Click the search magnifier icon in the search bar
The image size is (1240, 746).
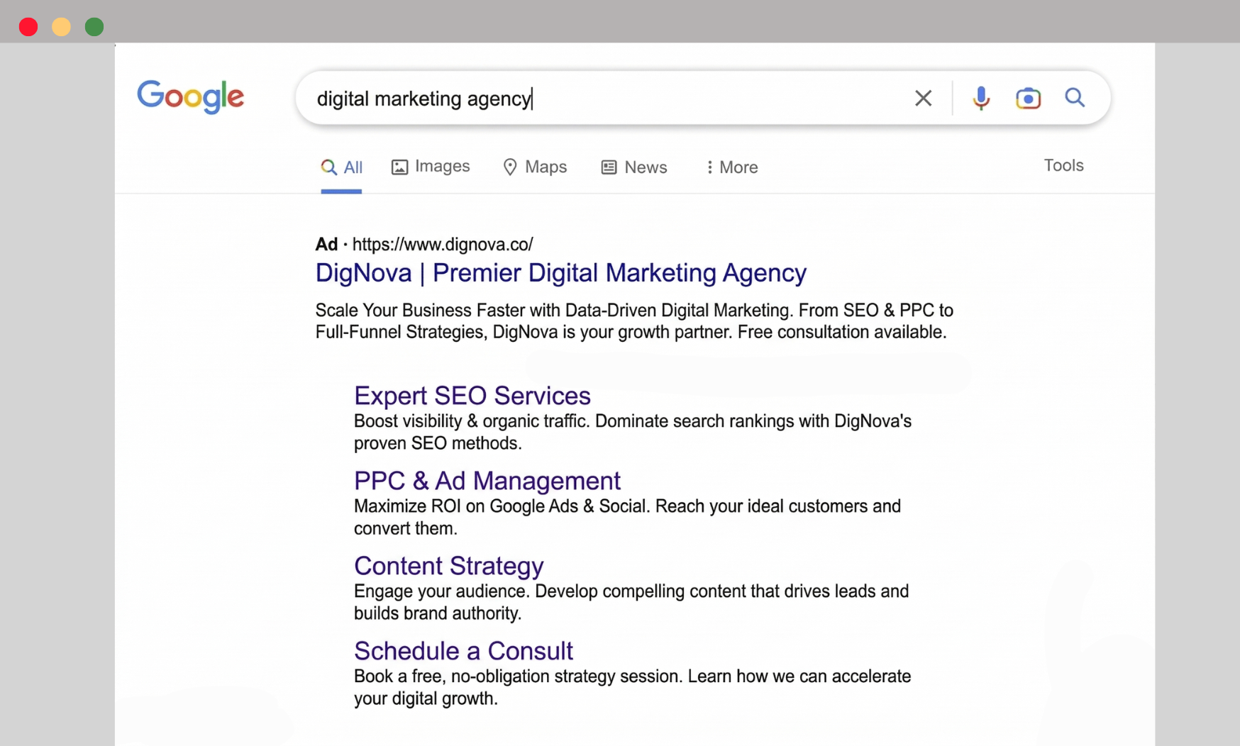[1075, 98]
